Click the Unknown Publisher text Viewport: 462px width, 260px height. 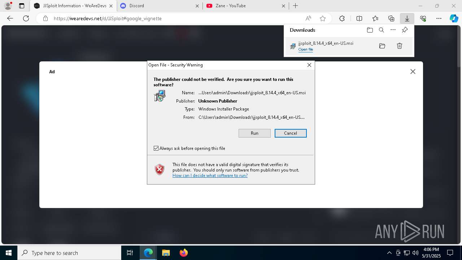pos(218,101)
